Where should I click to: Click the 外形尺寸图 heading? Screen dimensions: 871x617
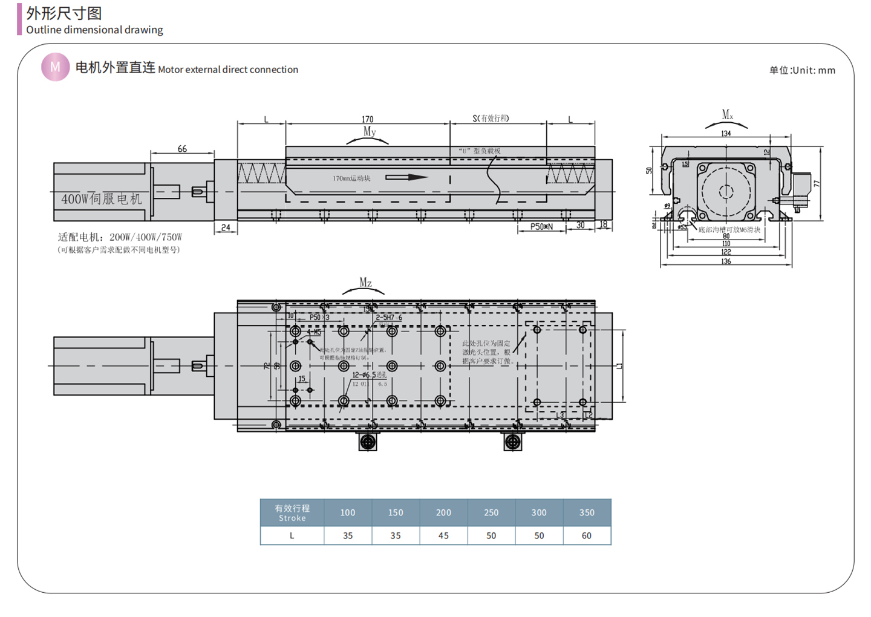[x=64, y=13]
